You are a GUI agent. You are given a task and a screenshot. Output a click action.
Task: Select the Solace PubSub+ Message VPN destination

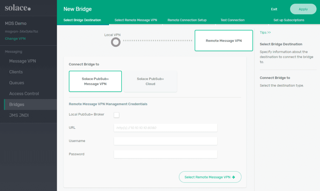[95, 81]
